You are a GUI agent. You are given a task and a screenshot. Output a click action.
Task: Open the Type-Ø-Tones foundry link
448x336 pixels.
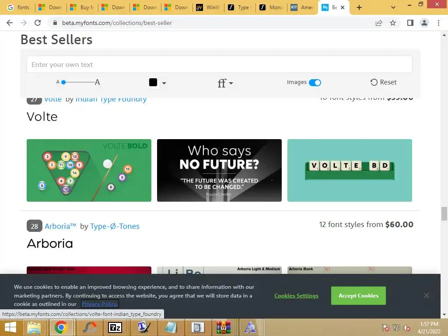[x=115, y=226]
